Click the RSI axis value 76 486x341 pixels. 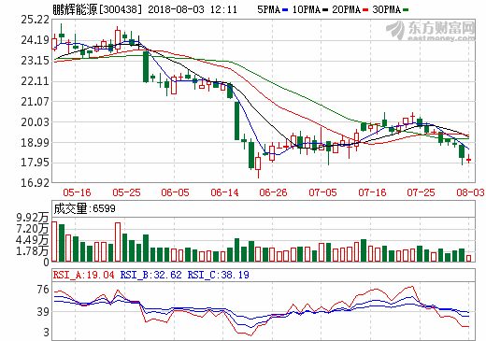pos(43,290)
